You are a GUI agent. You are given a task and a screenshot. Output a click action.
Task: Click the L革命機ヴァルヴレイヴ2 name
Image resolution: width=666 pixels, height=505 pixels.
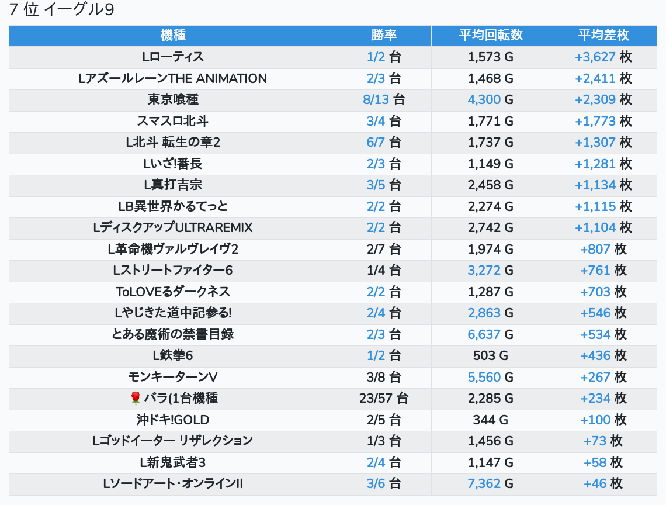pyautogui.click(x=173, y=249)
